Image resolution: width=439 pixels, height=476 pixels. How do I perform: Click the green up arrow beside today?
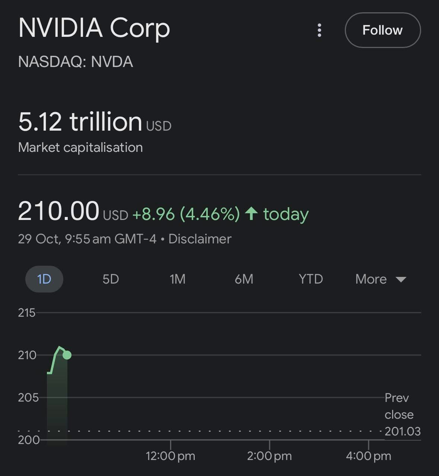pos(252,214)
